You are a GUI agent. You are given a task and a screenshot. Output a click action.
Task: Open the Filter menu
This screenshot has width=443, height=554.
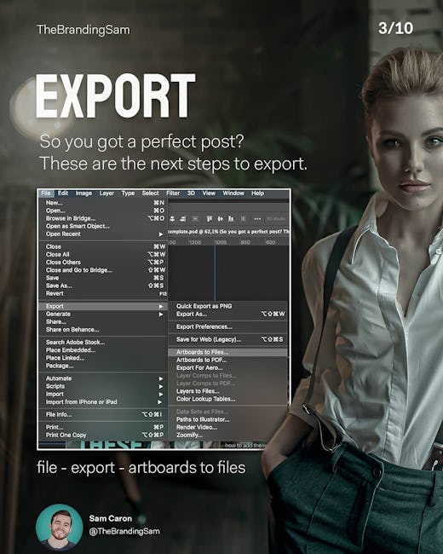point(173,193)
